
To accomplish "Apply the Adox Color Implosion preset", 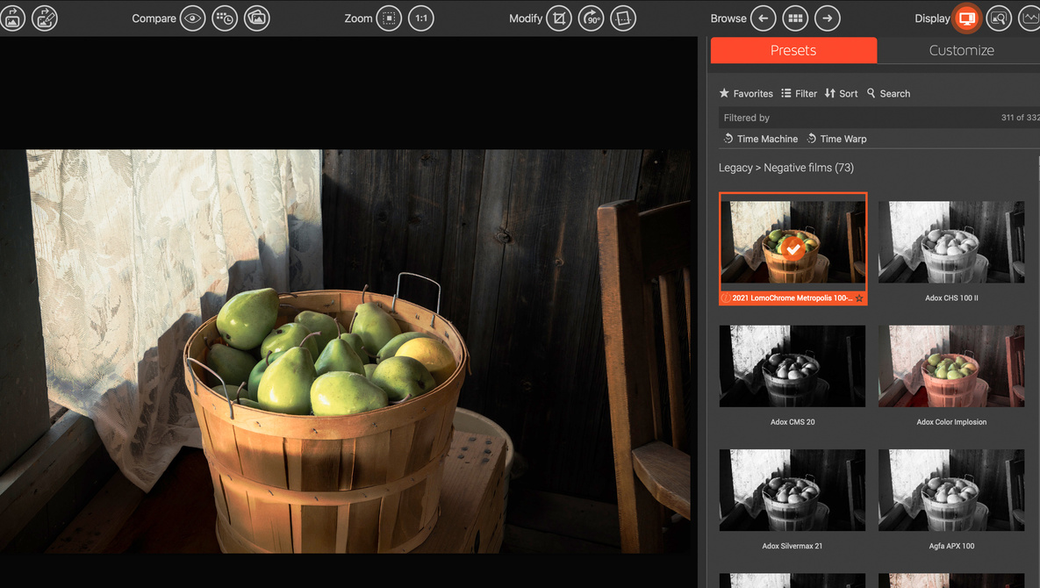I will (x=951, y=366).
